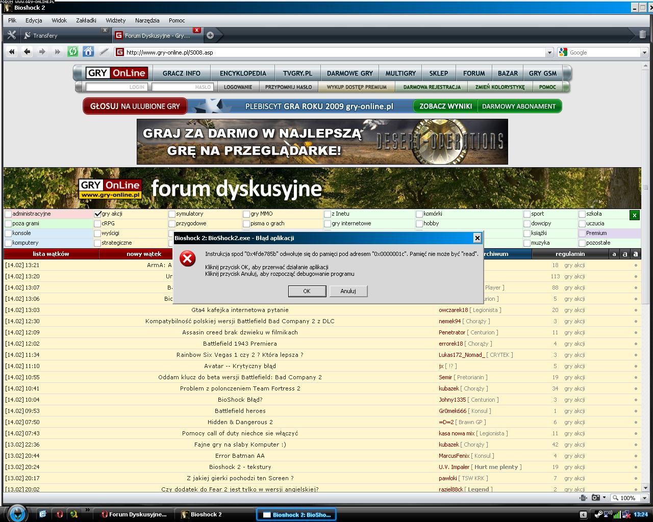Image resolution: width=653 pixels, height=522 pixels.
Task: Open the closed tabs trash icon
Action: coord(642,35)
